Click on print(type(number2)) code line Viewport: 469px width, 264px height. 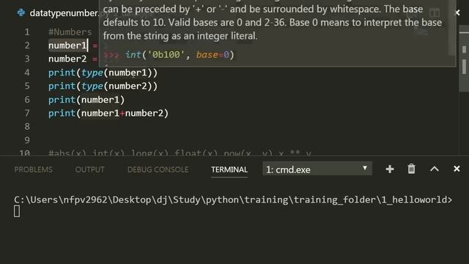103,87
